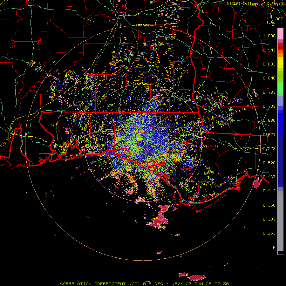Click the 0.840 legend value
Screen dimensions: 286x286
[x=269, y=78]
